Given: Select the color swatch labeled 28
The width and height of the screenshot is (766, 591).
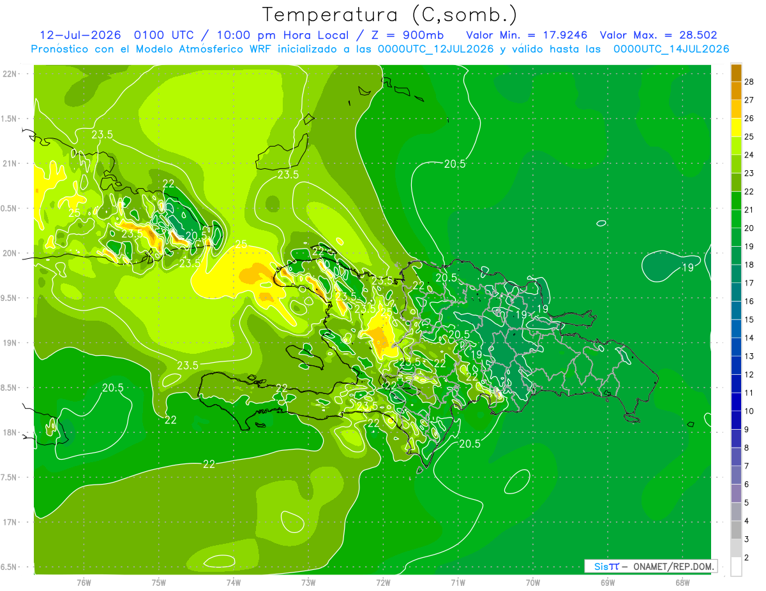Looking at the screenshot, I should pyautogui.click(x=736, y=73).
